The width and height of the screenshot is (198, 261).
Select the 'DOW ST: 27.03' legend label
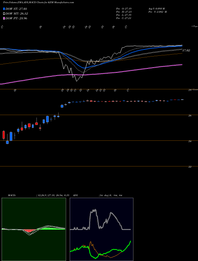16,9
